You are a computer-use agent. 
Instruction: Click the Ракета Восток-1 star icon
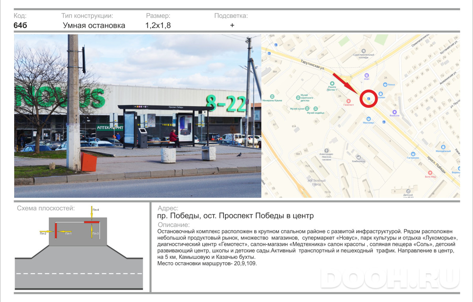332,83
